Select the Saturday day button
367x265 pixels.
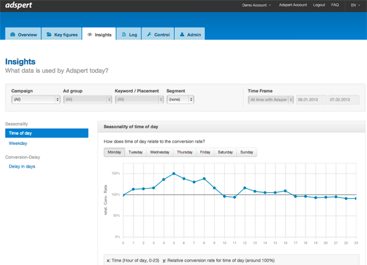225,152
